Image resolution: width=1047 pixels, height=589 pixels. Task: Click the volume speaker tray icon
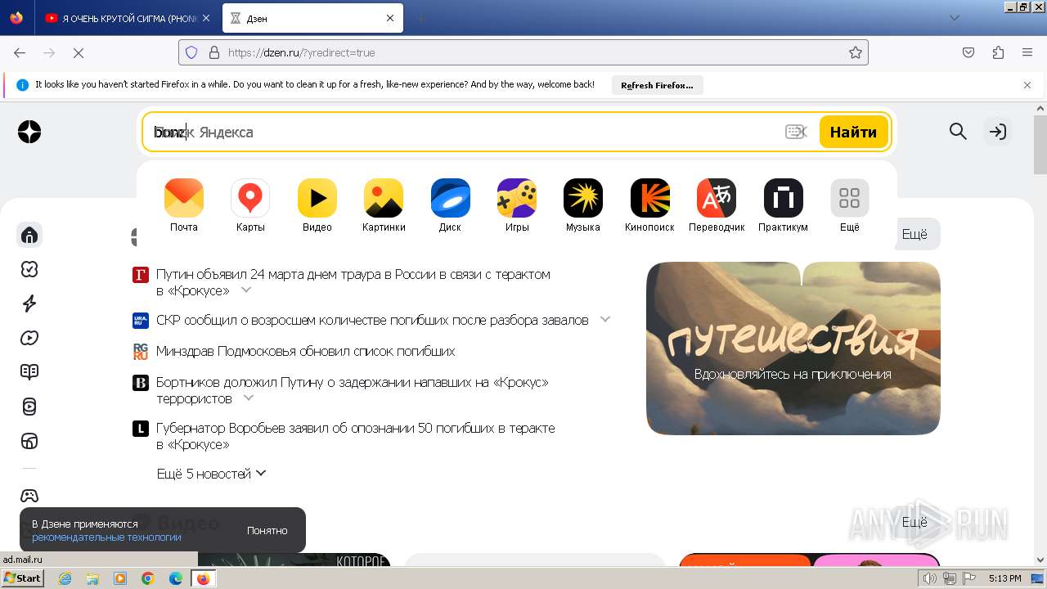[929, 578]
